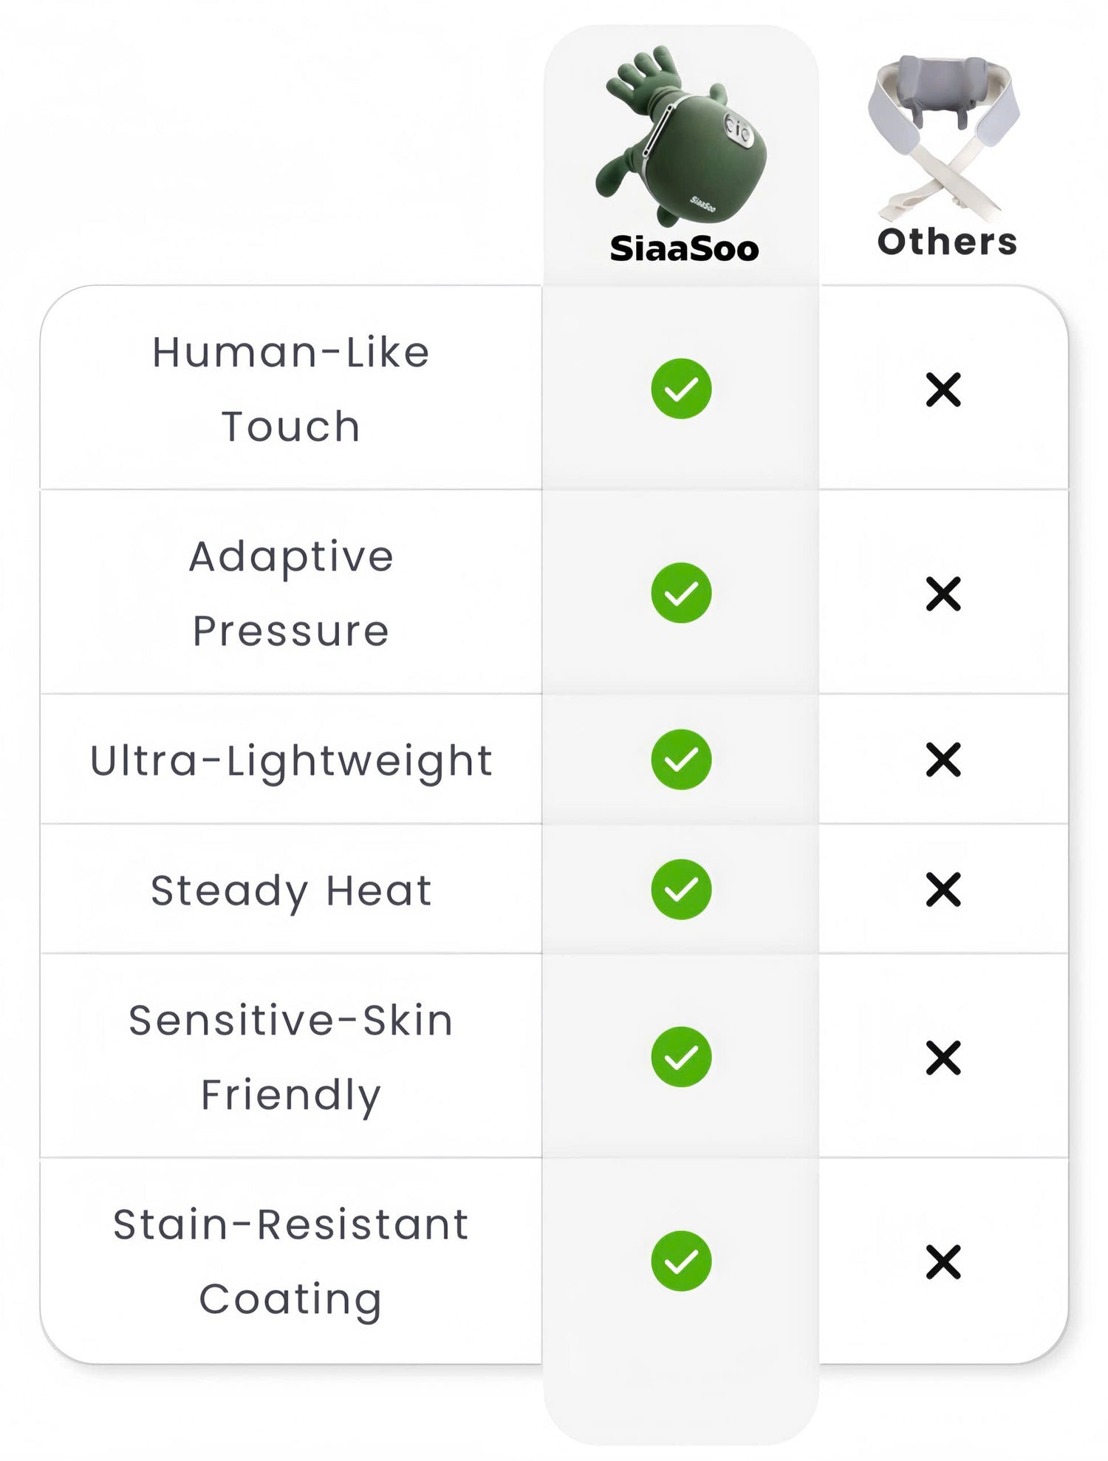
Task: Click the black X for Ultra-Lightweight
Action: pos(943,760)
